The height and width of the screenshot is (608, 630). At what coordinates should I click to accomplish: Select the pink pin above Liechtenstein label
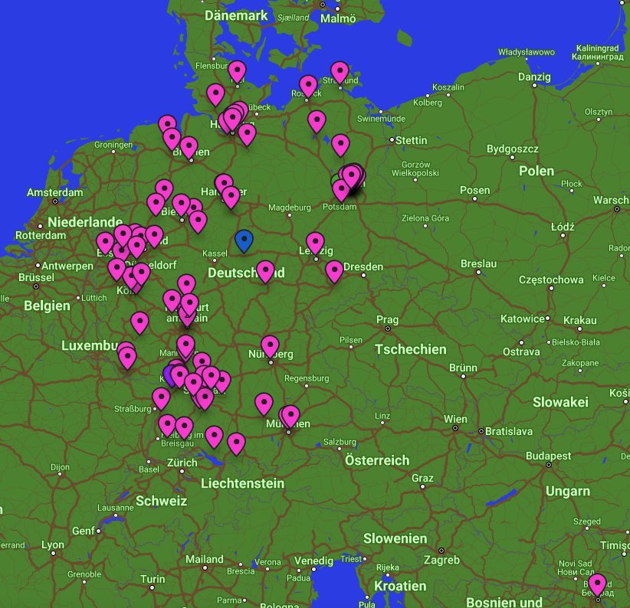point(236,443)
